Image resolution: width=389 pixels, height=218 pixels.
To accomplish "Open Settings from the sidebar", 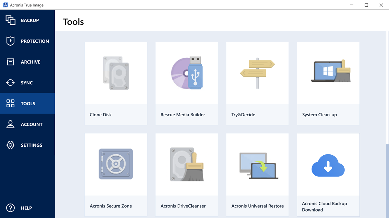I will coord(28,145).
